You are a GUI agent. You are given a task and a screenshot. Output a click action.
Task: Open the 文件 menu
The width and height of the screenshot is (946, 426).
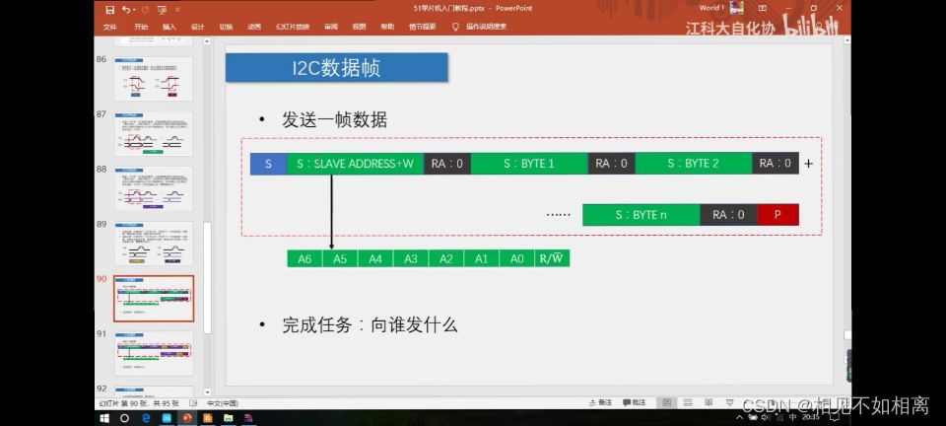tap(109, 27)
